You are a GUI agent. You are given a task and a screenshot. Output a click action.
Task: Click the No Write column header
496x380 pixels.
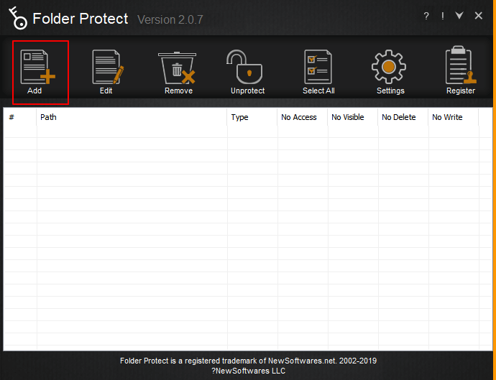tap(452, 117)
